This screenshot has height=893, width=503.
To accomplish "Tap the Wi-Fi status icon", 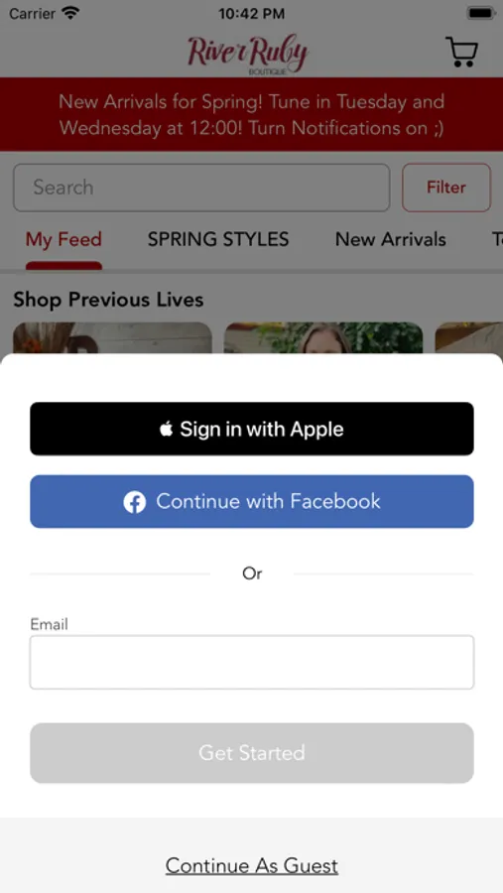I will tap(70, 13).
